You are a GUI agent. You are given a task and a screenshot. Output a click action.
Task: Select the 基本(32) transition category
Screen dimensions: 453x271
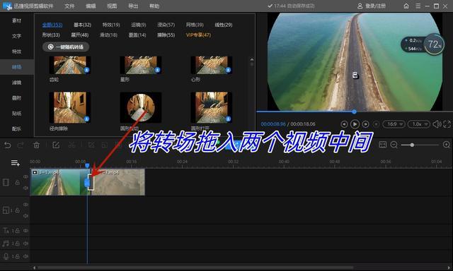[82, 25]
